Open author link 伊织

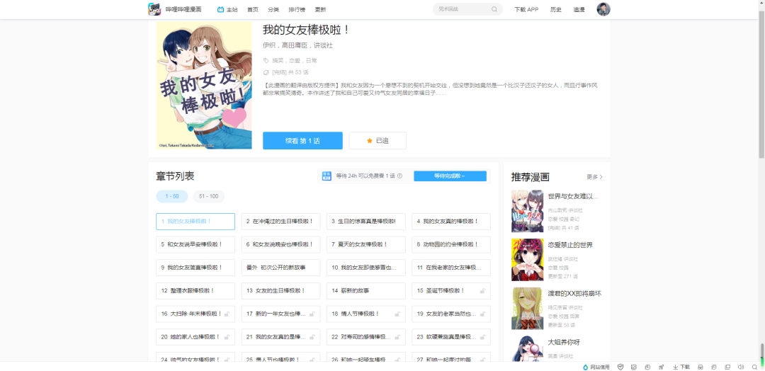pyautogui.click(x=269, y=45)
